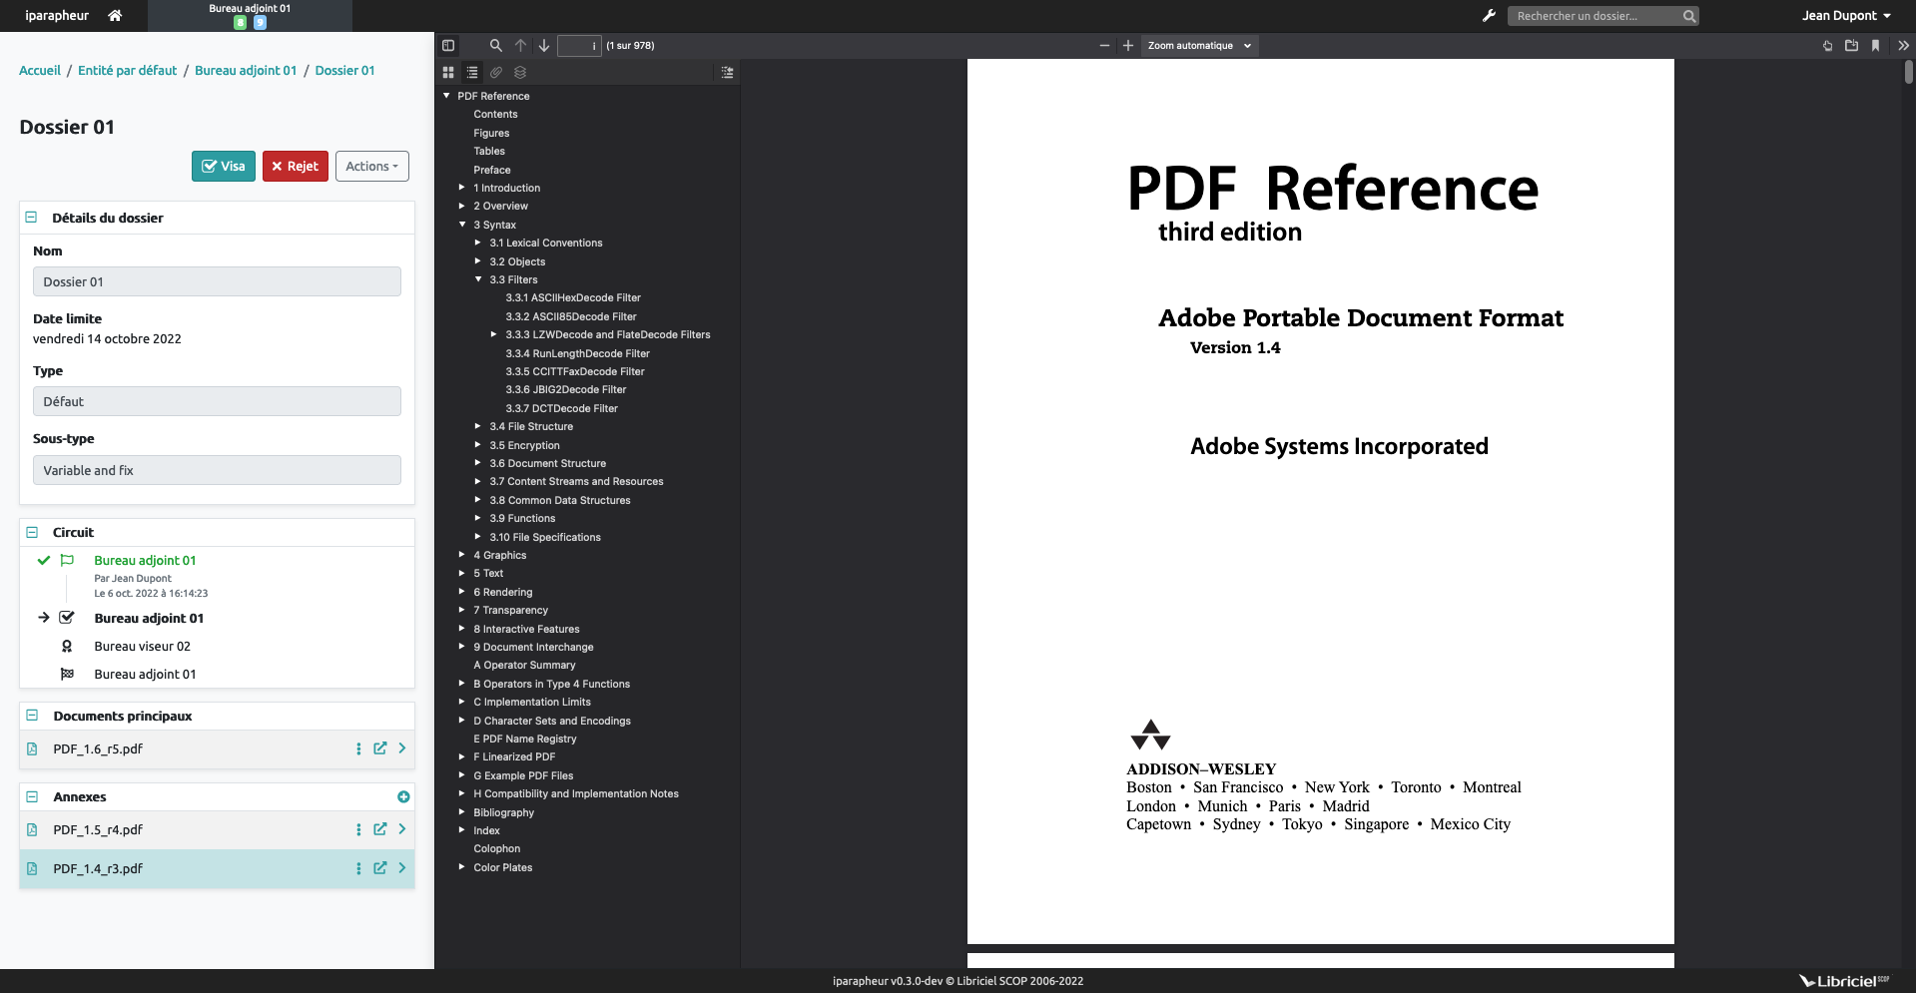Select Preface in the outline
The image size is (1916, 993).
tap(491, 170)
